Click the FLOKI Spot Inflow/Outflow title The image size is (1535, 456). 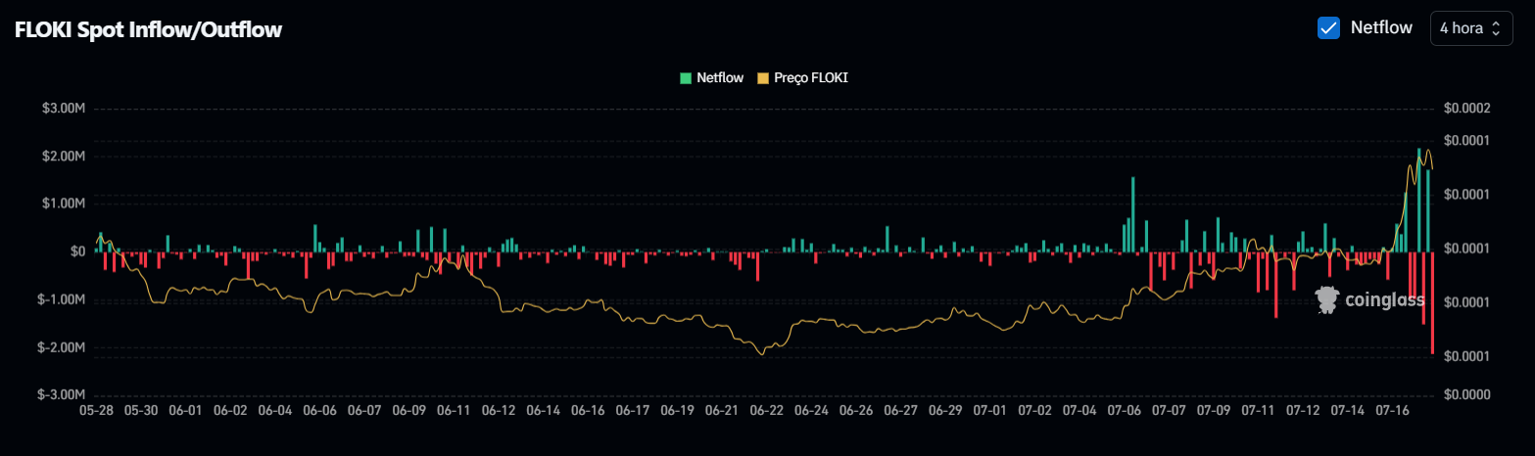[148, 30]
